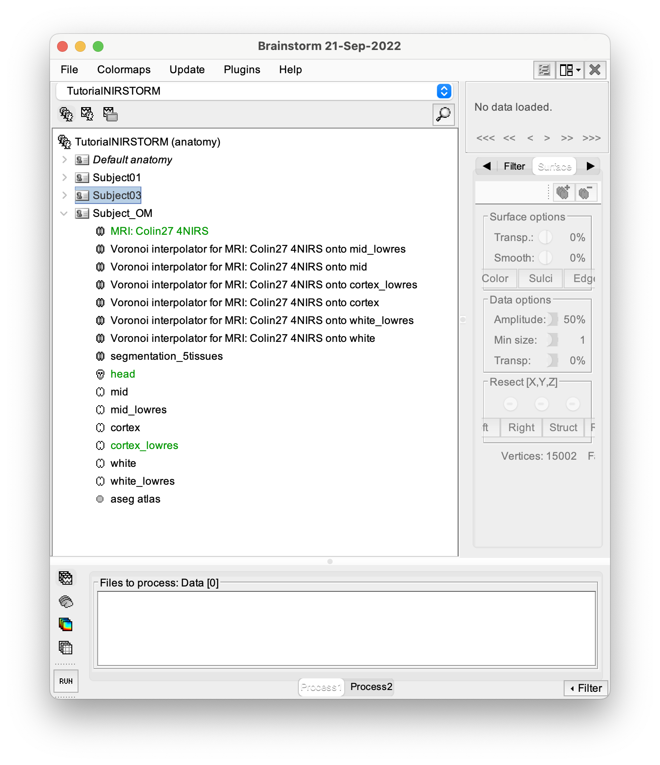This screenshot has height=765, width=660.
Task: Expand the Default anatomy node
Action: (x=65, y=160)
